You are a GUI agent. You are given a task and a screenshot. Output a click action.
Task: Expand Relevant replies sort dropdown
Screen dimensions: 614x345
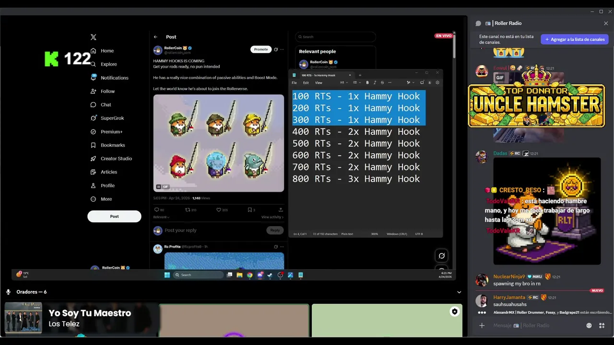coord(161,217)
